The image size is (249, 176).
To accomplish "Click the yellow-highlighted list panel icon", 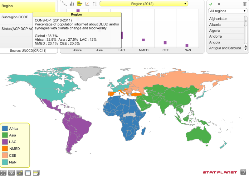I will tap(36, 173).
